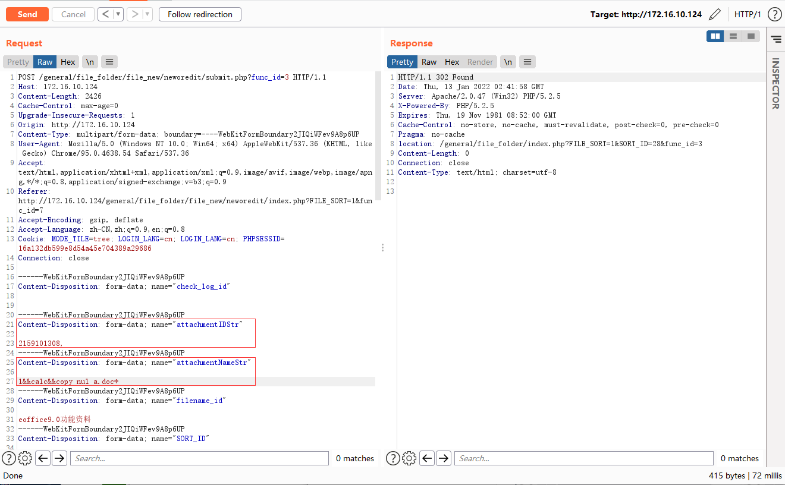785x485 pixels.
Task: Open Request pane hamburger options menu
Action: click(109, 62)
